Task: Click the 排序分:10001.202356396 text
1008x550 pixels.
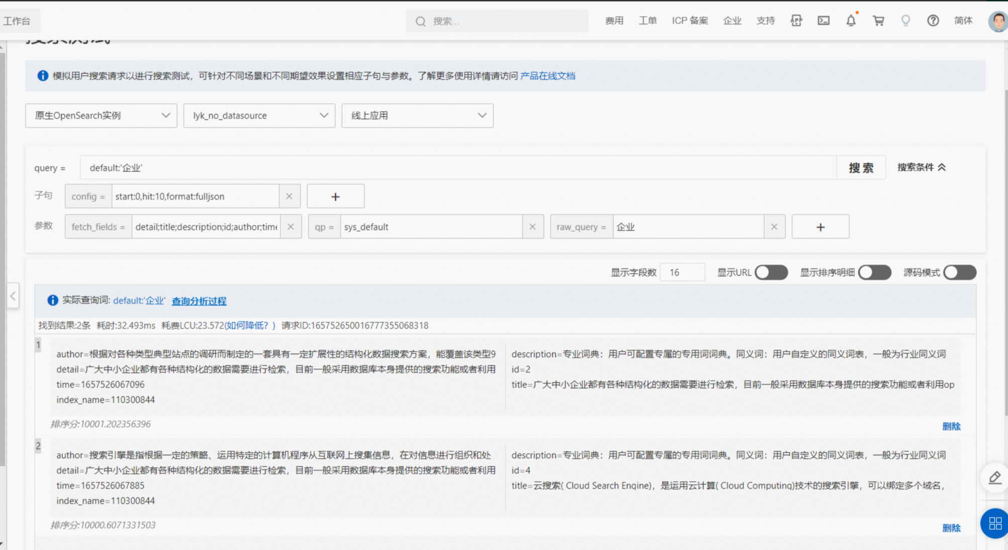Action: coord(100,424)
